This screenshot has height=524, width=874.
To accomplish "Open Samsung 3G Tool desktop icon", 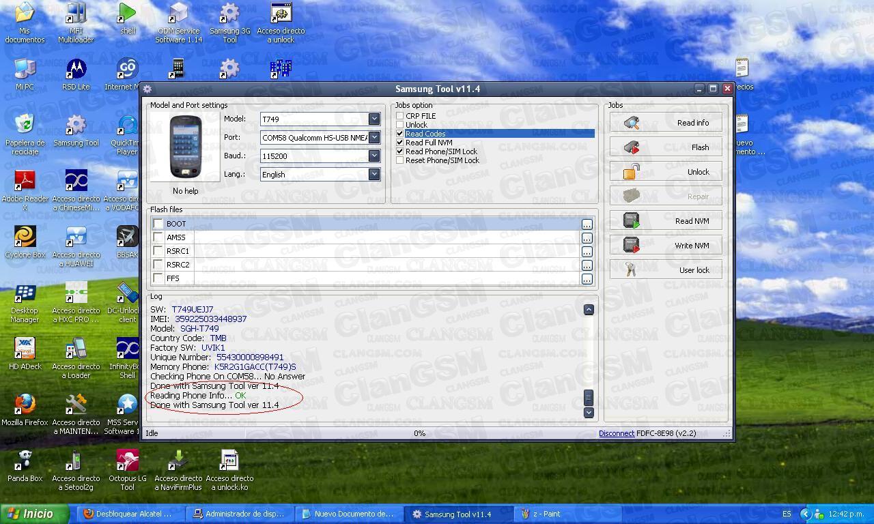I will click(x=229, y=23).
